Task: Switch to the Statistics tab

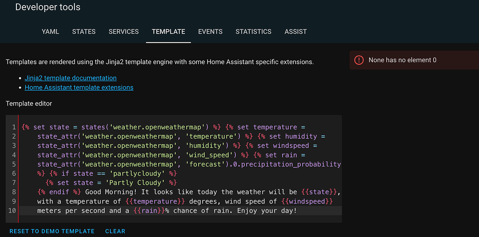Action: (x=254, y=32)
